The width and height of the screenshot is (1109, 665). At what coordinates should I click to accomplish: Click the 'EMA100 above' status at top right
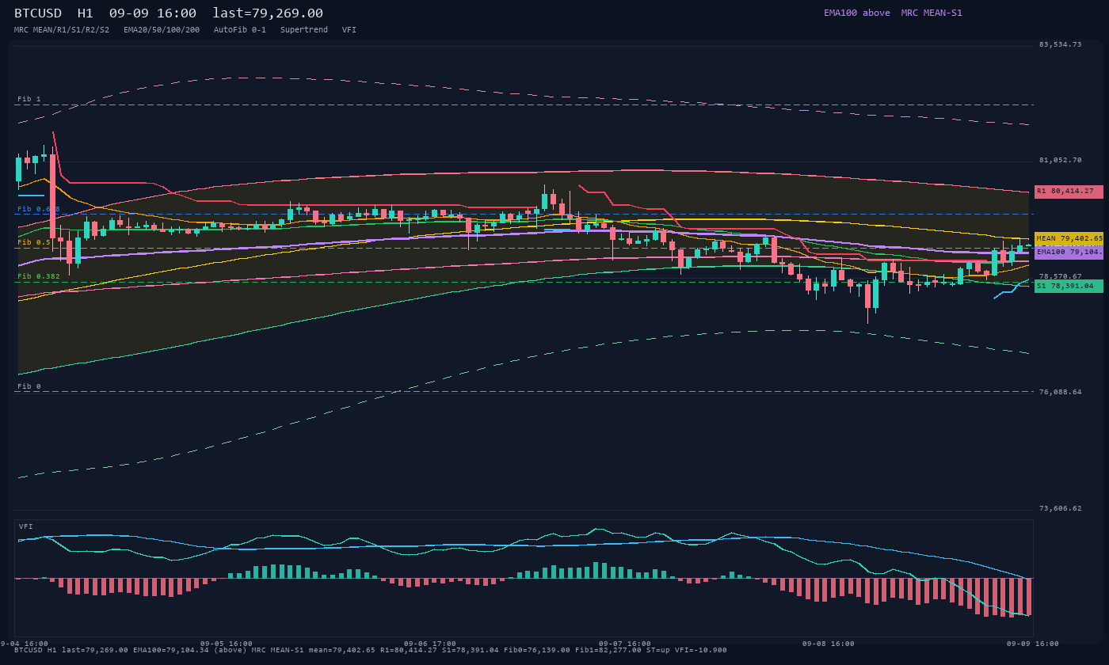857,13
